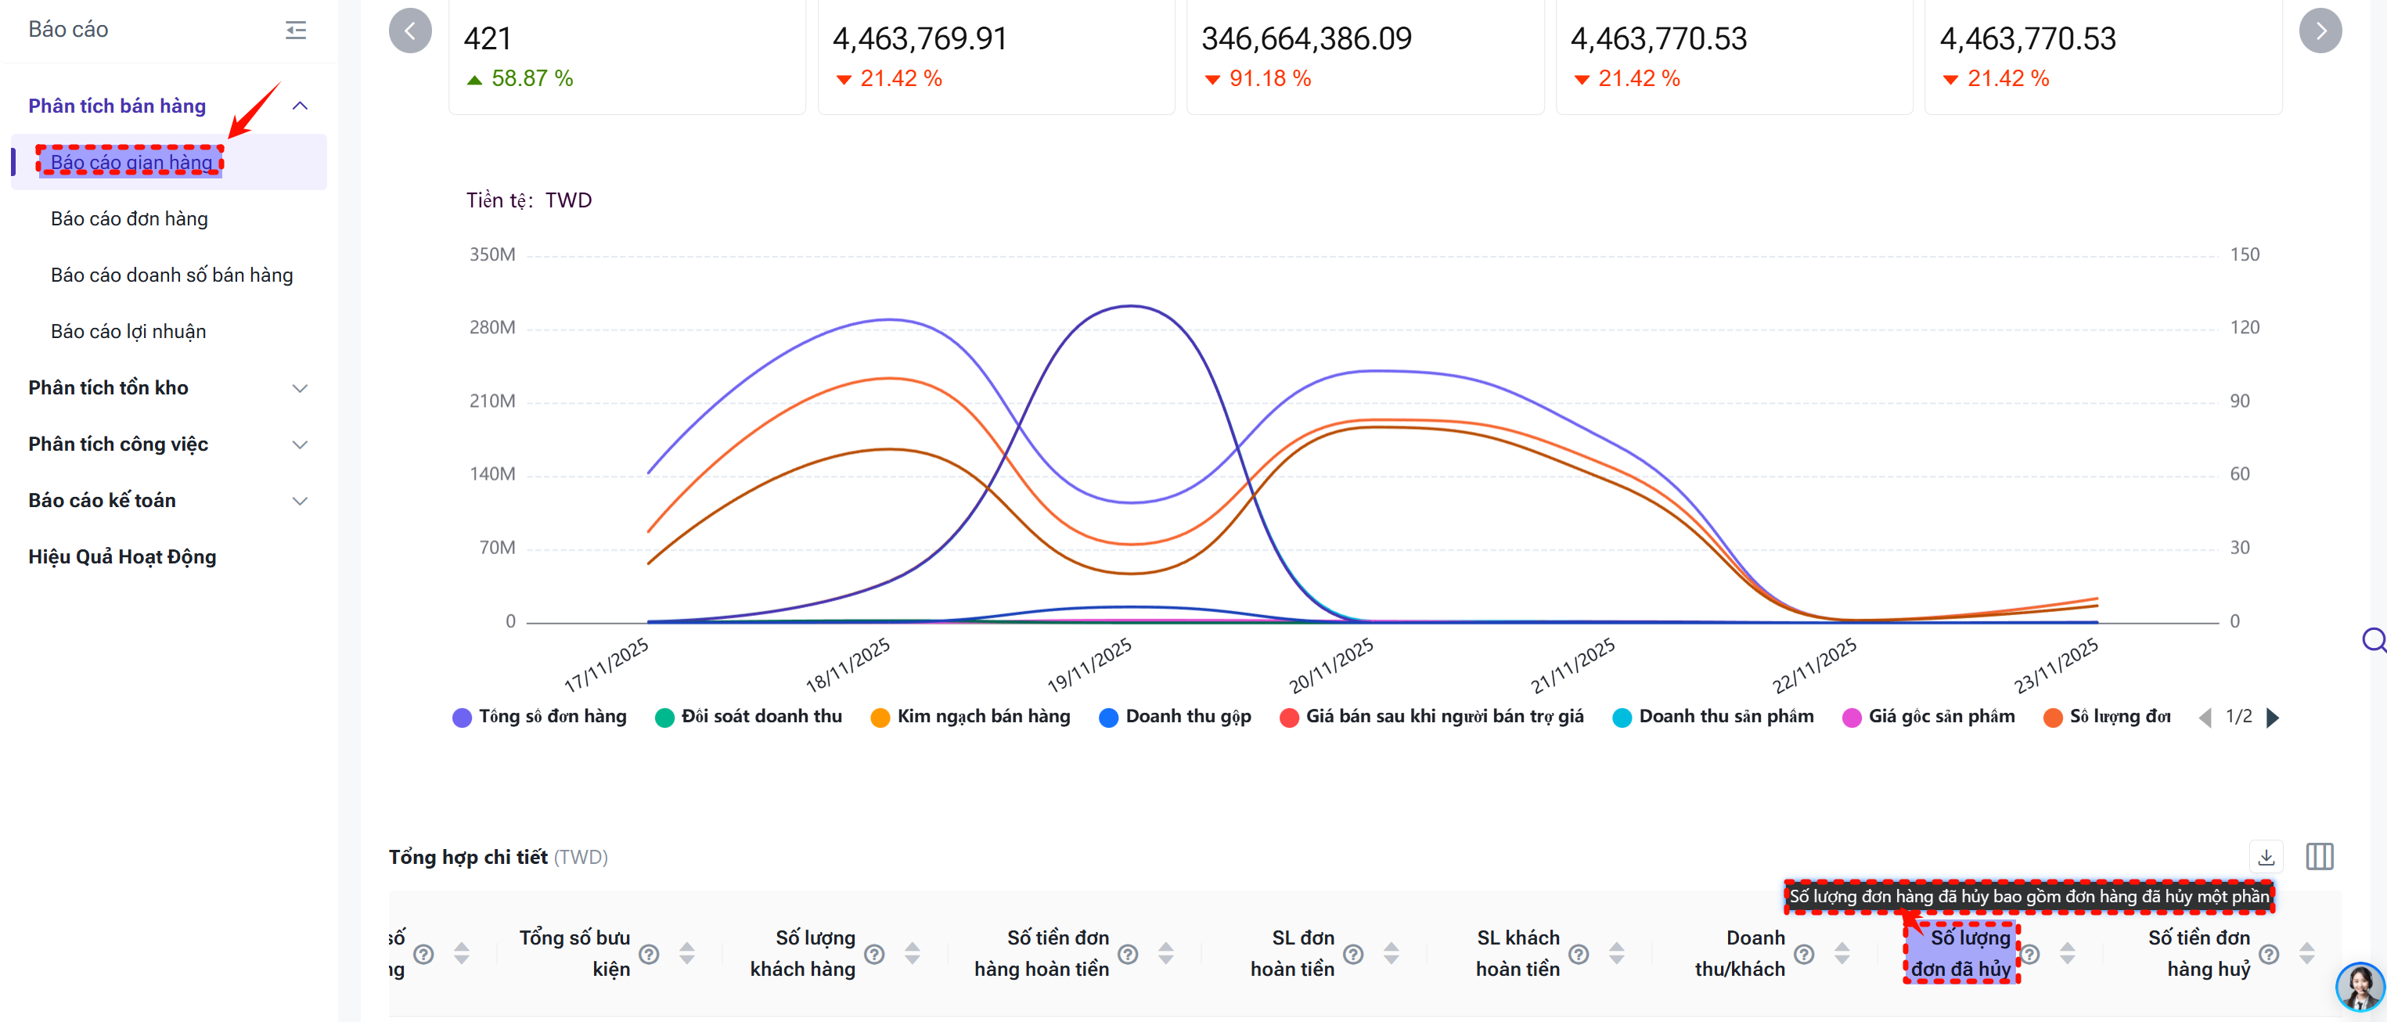This screenshot has width=2387, height=1022.
Task: Expand the Phân tích tồn kho section
Action: [x=299, y=388]
